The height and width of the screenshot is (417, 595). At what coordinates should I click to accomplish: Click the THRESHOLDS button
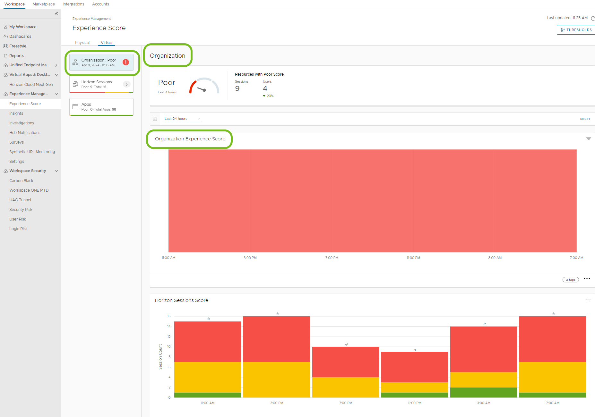(x=576, y=30)
